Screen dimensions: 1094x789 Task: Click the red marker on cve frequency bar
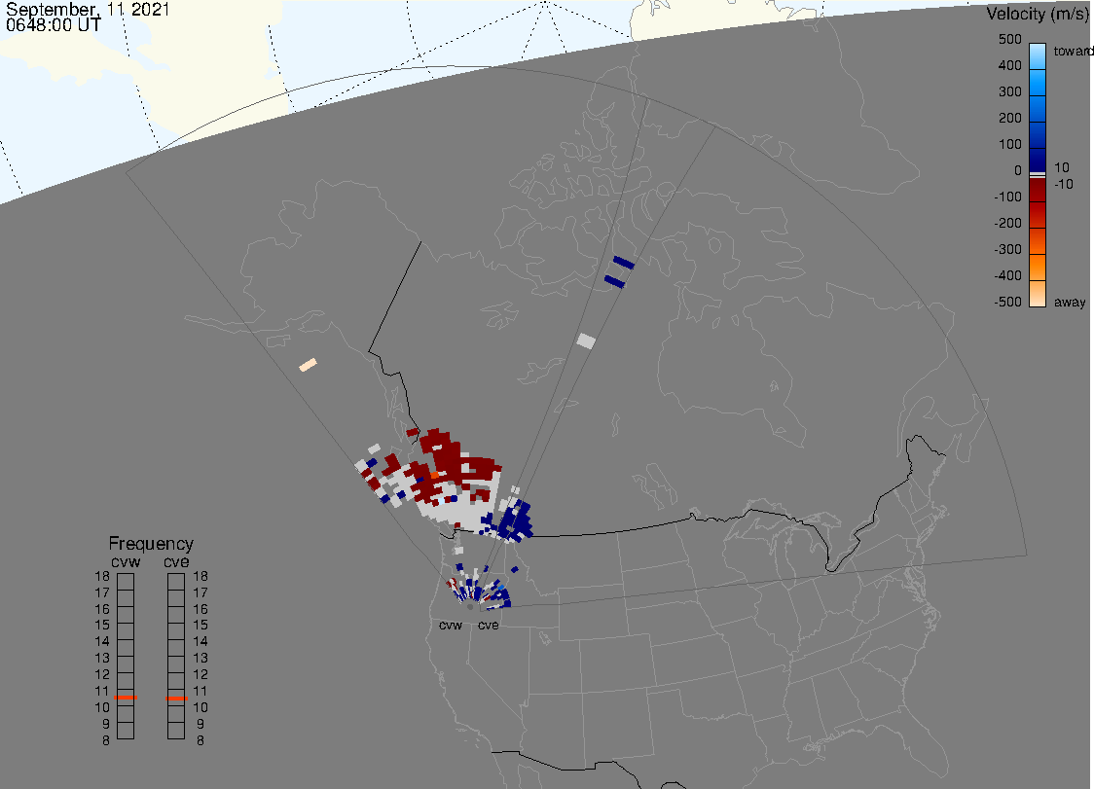pyautogui.click(x=176, y=699)
